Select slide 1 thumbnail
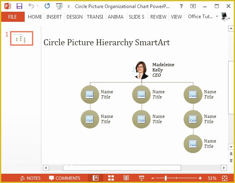This screenshot has width=235, height=183. [x=22, y=38]
